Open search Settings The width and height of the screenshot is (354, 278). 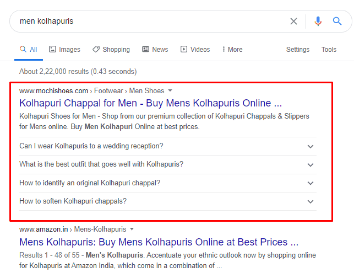click(298, 49)
